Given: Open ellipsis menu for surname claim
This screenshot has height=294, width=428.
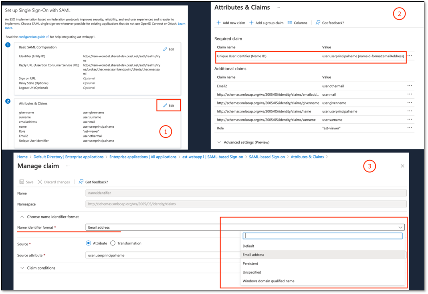Looking at the screenshot, I should 410,119.
